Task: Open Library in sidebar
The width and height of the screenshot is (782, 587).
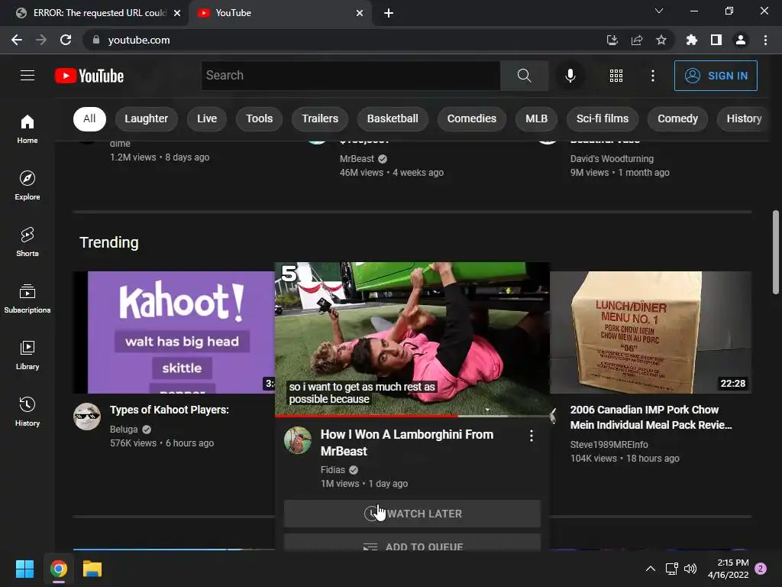Action: coord(27,355)
